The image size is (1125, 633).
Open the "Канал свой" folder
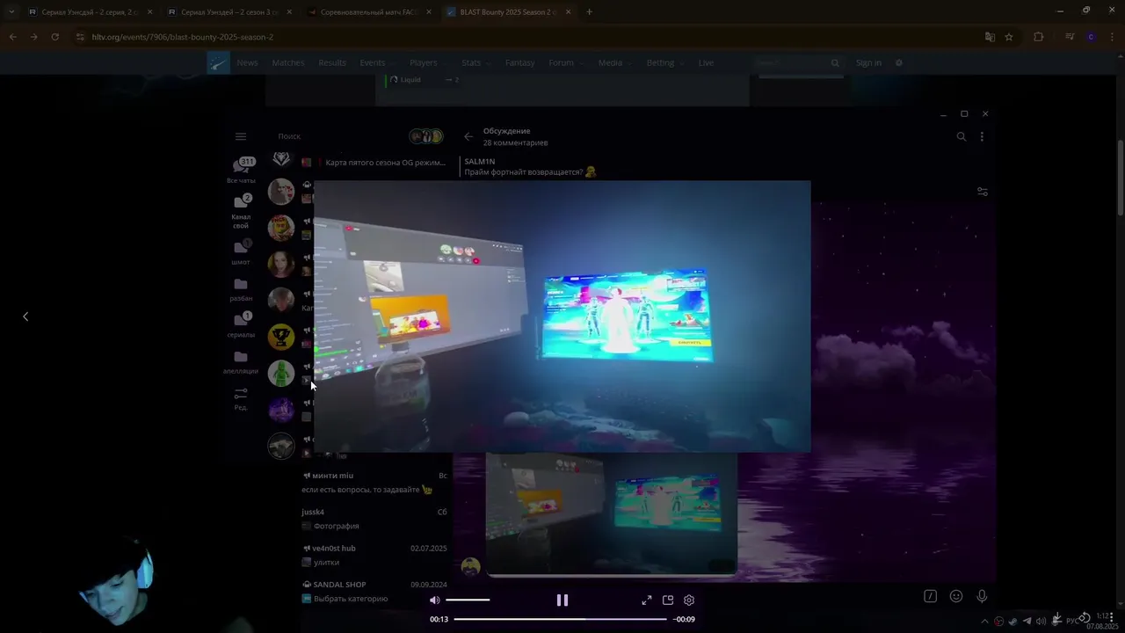point(241,211)
